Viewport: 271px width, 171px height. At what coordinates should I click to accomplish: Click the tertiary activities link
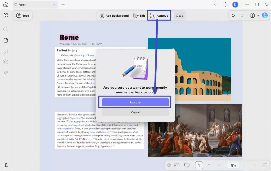tap(66, 129)
